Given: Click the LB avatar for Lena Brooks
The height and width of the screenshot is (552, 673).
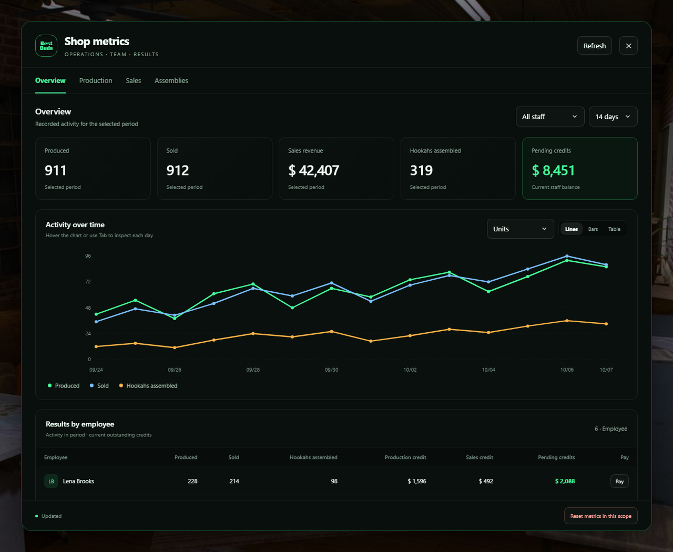Looking at the screenshot, I should coord(51,481).
